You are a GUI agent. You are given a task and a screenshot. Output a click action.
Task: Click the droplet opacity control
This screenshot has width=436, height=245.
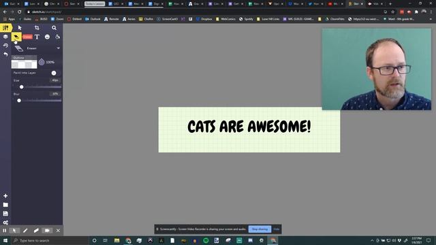pos(42,62)
